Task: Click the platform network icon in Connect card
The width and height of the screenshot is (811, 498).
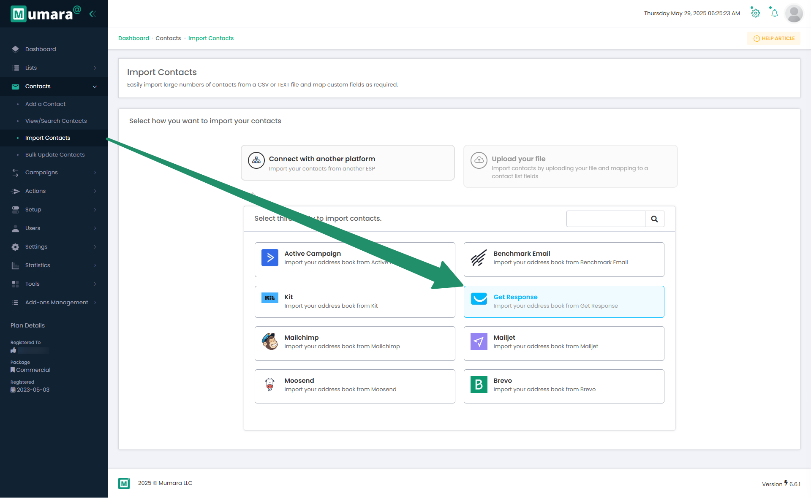Action: point(256,160)
